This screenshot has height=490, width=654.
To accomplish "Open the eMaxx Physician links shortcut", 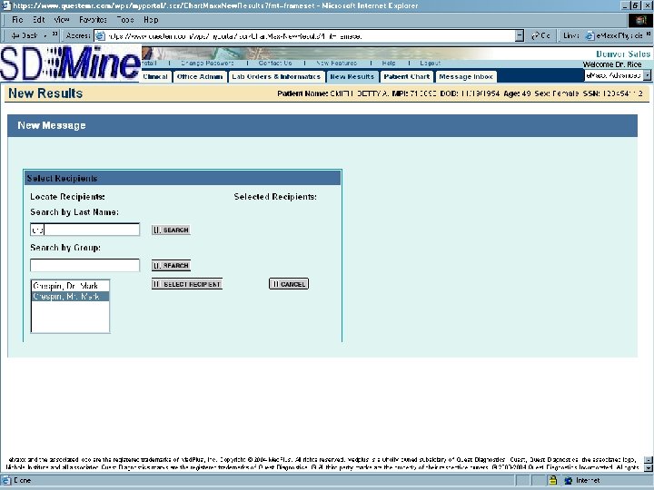I will tap(613, 35).
